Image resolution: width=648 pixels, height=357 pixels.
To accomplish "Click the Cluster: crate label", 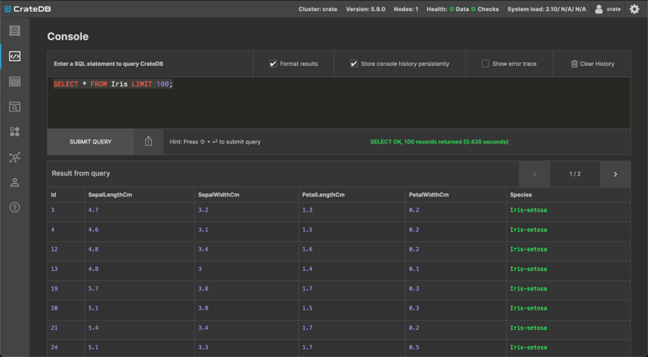I will point(317,9).
